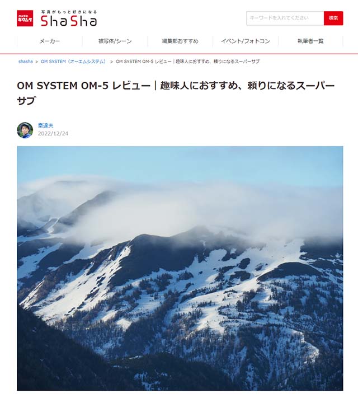This screenshot has width=358, height=403.
Task: Click the 2022/12/24 publication date
Action: [x=53, y=134]
